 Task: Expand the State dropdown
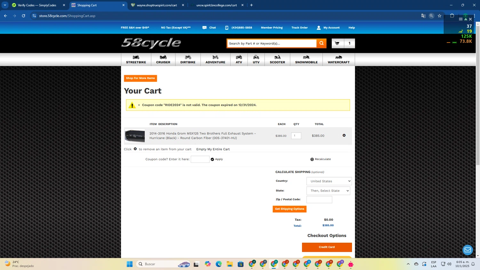click(x=328, y=191)
